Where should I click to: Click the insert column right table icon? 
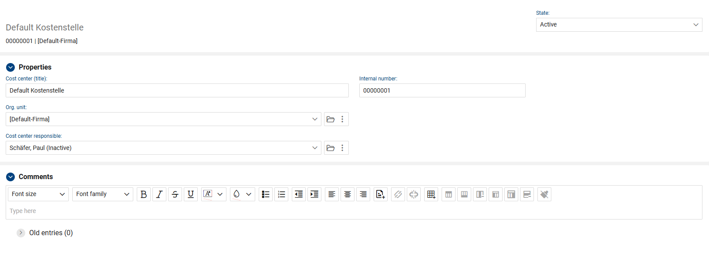511,194
